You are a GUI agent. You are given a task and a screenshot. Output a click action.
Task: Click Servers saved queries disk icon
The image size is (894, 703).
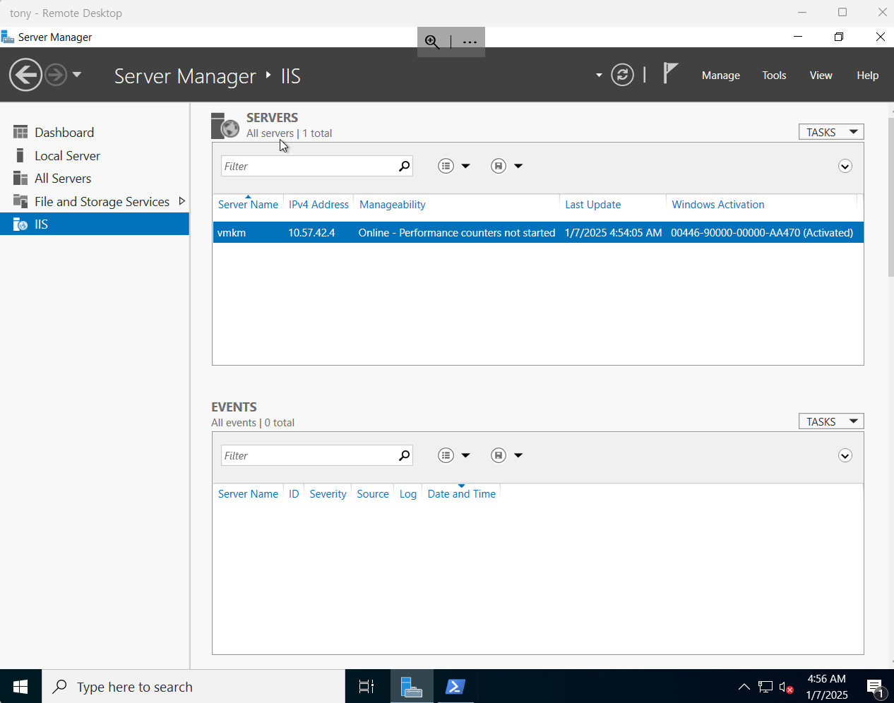point(499,166)
